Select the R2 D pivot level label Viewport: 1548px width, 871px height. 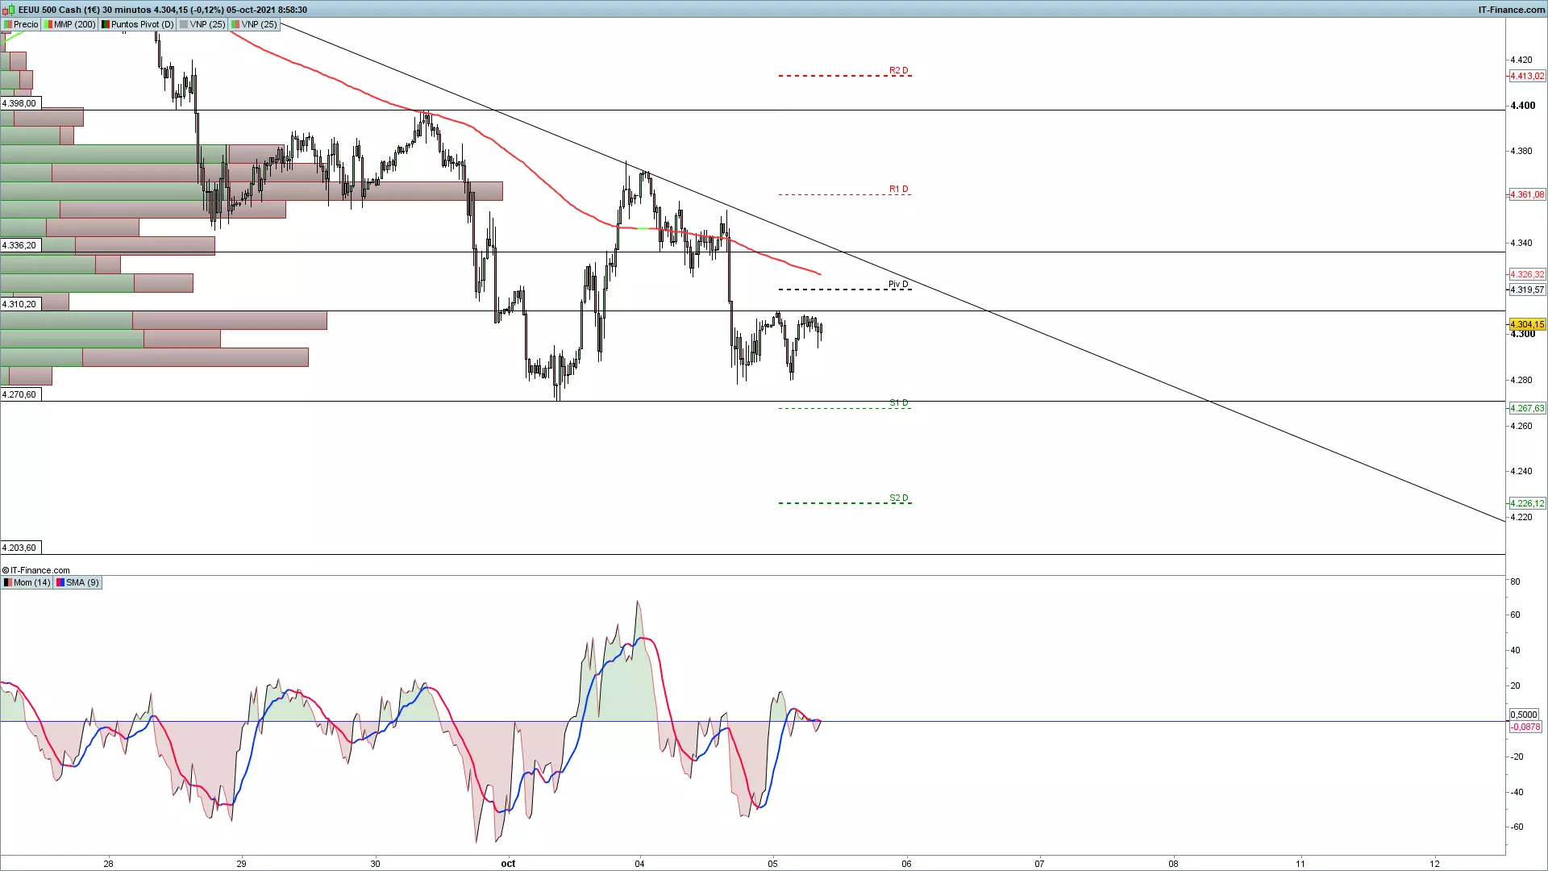(899, 70)
